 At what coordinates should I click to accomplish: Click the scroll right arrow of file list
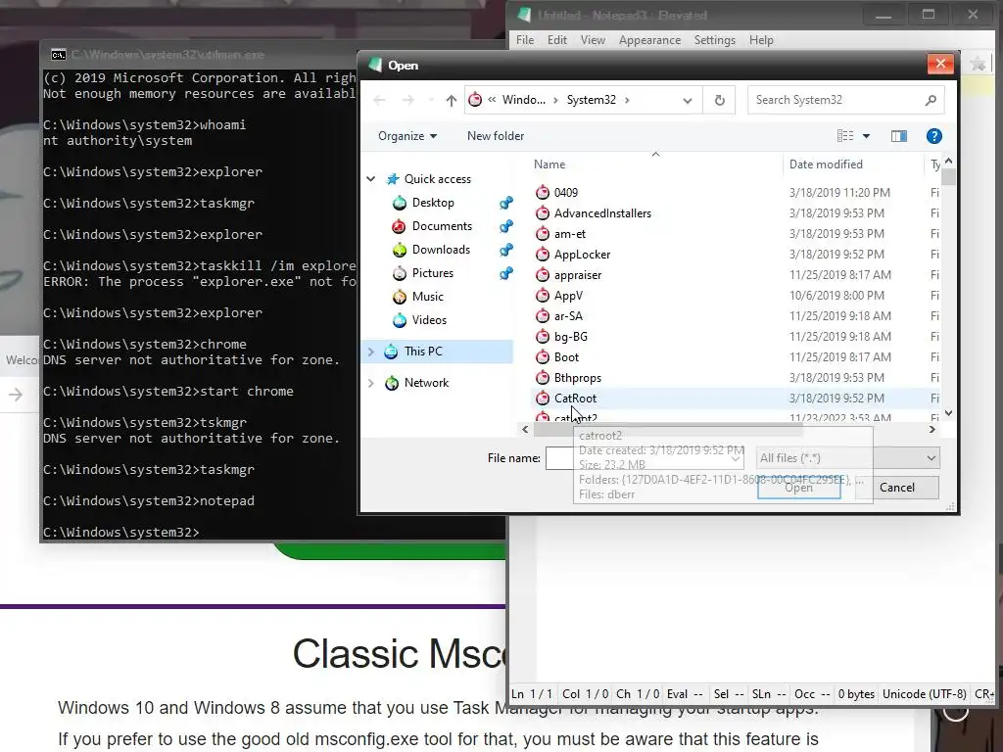pos(932,430)
